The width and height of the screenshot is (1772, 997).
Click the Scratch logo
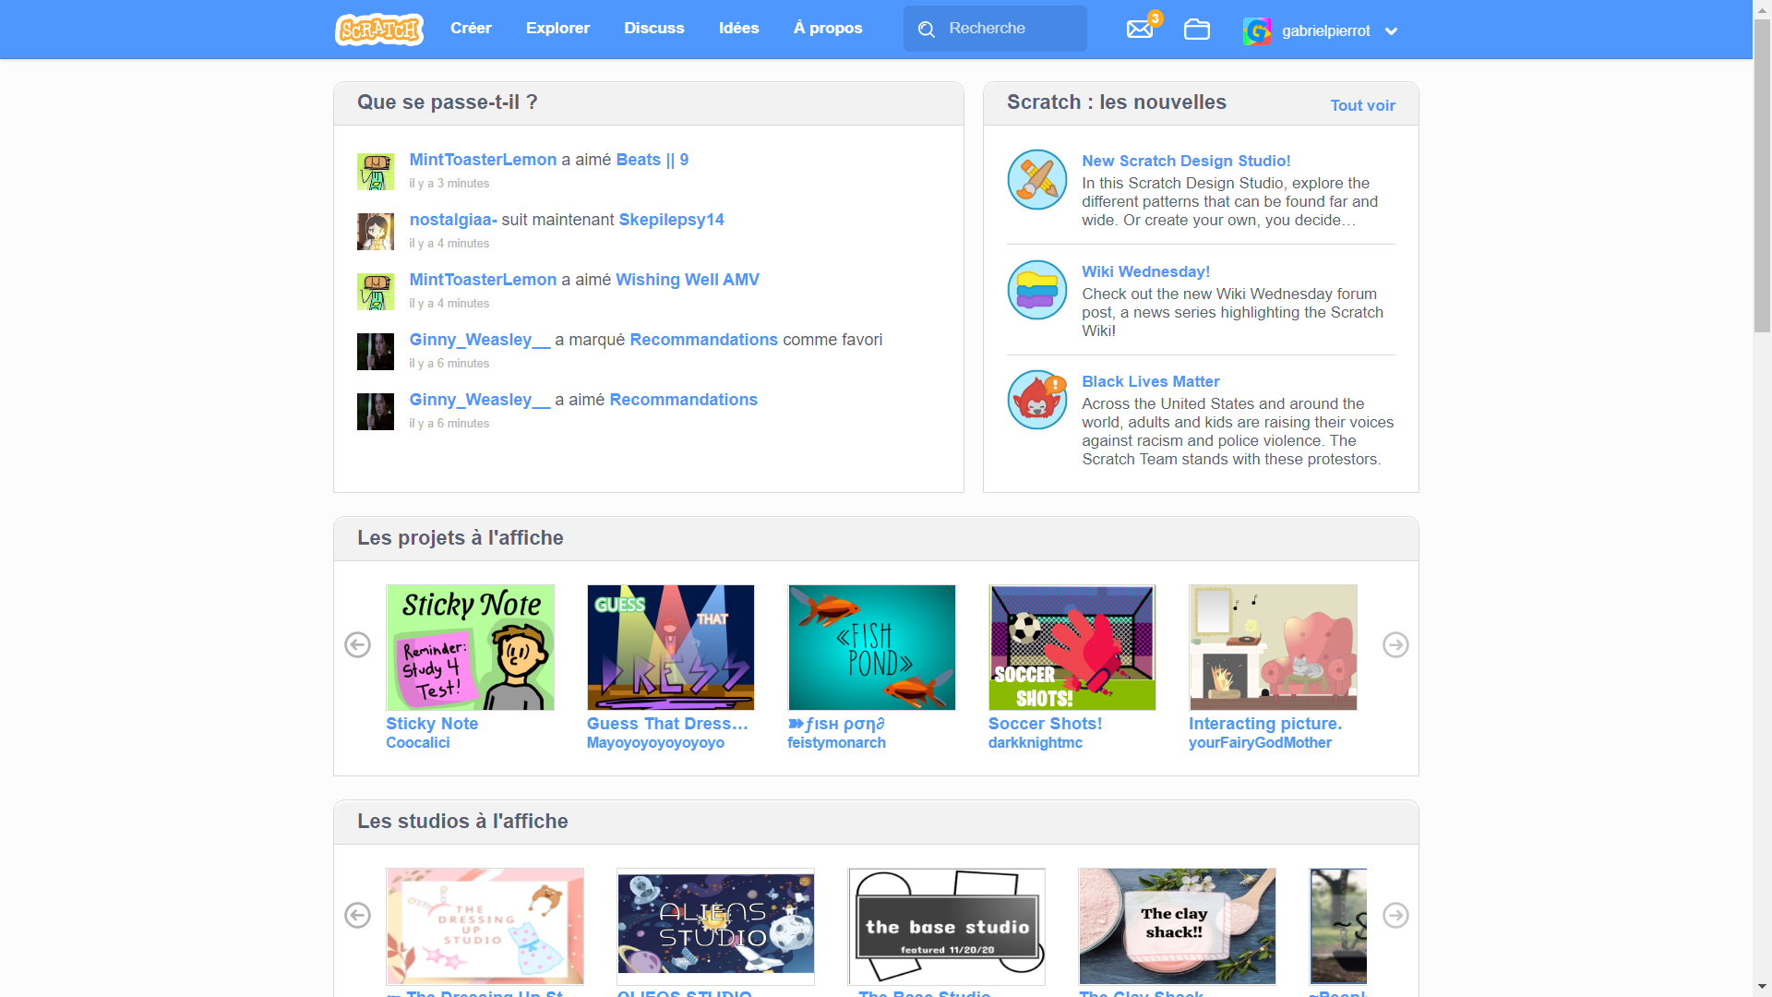378,30
